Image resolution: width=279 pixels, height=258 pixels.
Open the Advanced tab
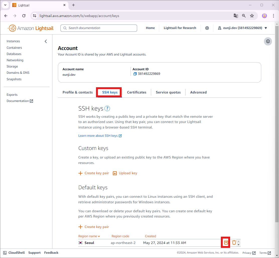pyautogui.click(x=198, y=92)
